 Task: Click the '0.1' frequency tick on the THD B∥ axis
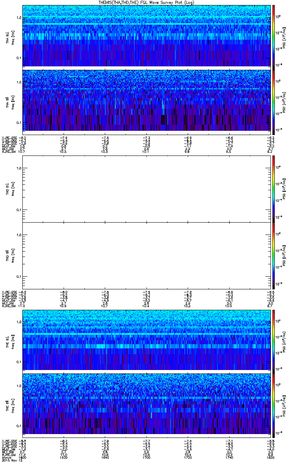19,277
